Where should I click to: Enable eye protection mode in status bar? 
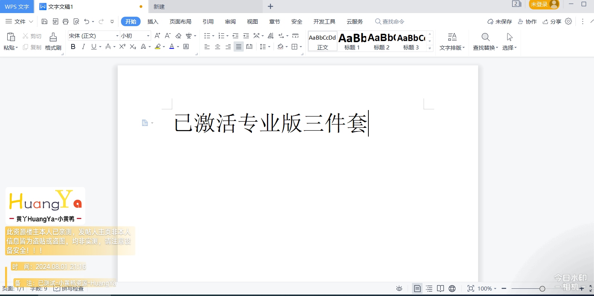(399, 288)
